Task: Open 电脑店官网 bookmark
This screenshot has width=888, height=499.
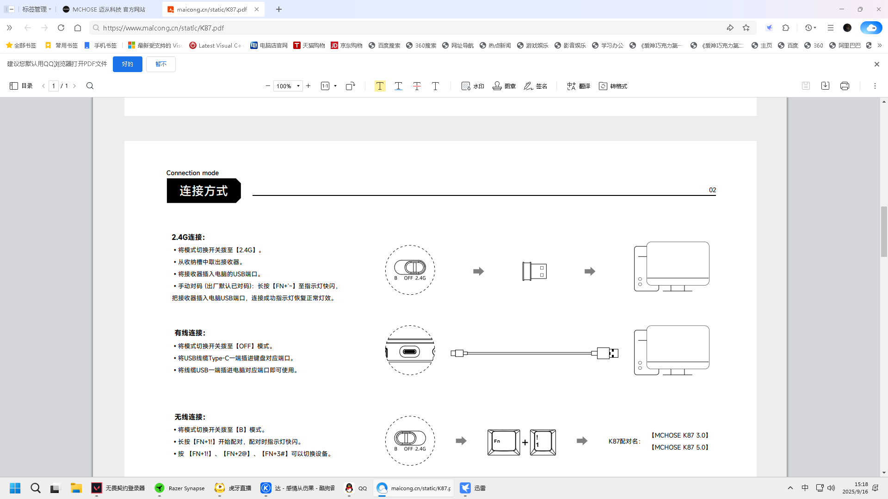Action: tap(269, 45)
